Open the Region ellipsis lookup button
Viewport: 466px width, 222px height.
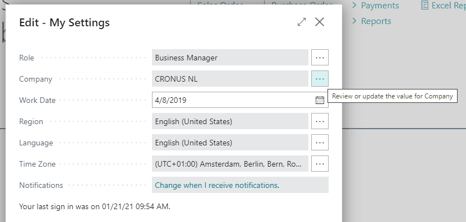coord(320,121)
